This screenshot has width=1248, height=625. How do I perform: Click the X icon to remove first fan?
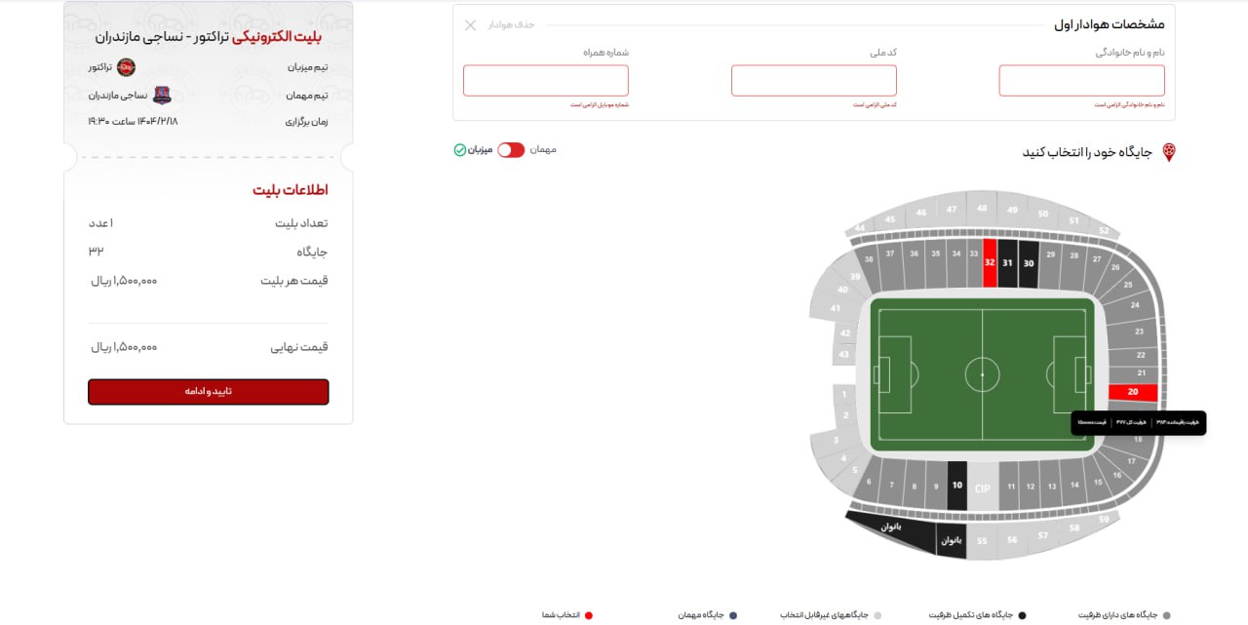click(470, 25)
